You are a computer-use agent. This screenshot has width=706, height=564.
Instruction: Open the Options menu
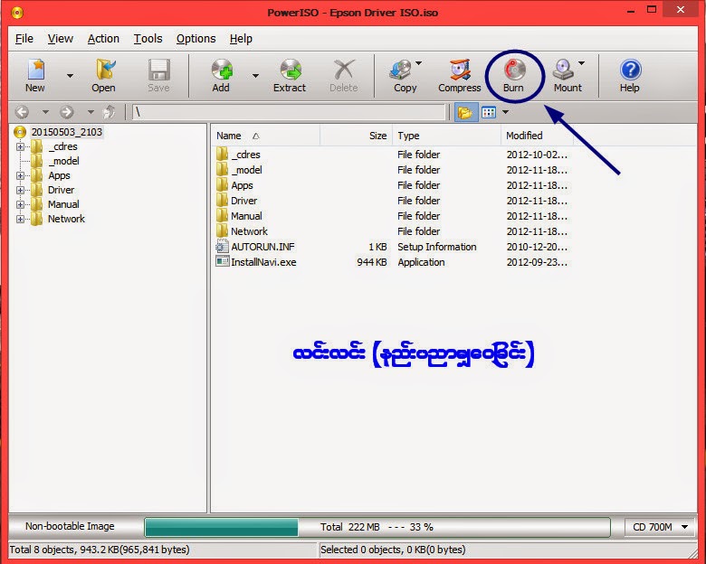[x=196, y=39]
